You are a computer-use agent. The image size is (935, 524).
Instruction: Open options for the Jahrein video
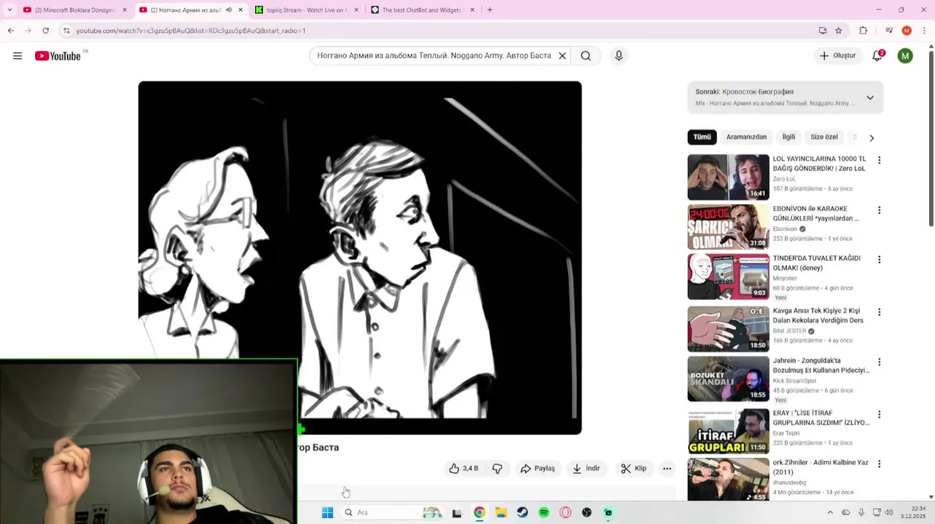pos(879,362)
